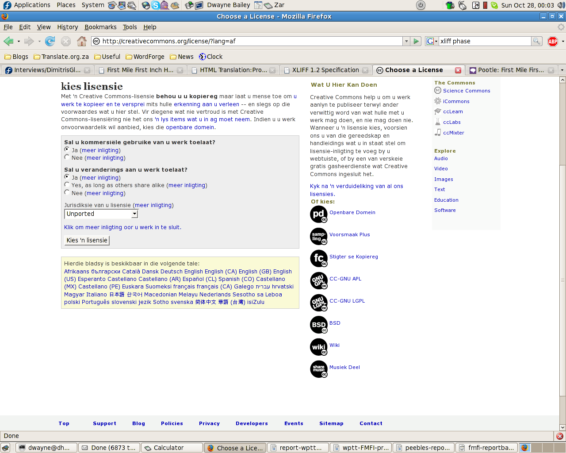Open the URL history dropdown arrow
Viewport: 566px width, 453px height.
406,41
